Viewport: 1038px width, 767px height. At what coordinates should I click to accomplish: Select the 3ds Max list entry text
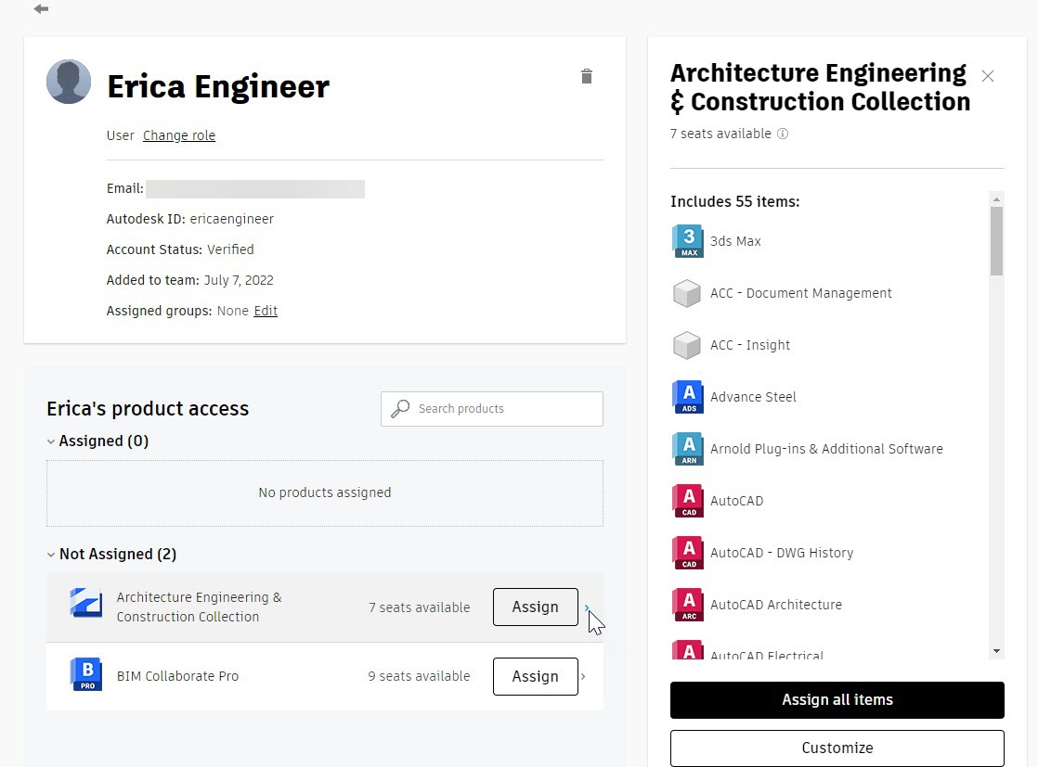pyautogui.click(x=735, y=241)
